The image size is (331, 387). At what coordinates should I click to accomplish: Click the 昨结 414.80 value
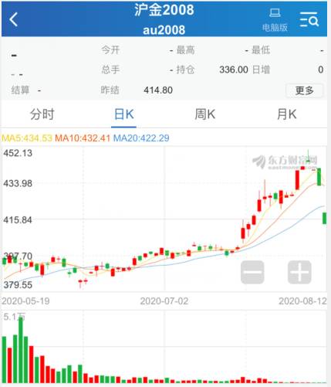point(158,90)
